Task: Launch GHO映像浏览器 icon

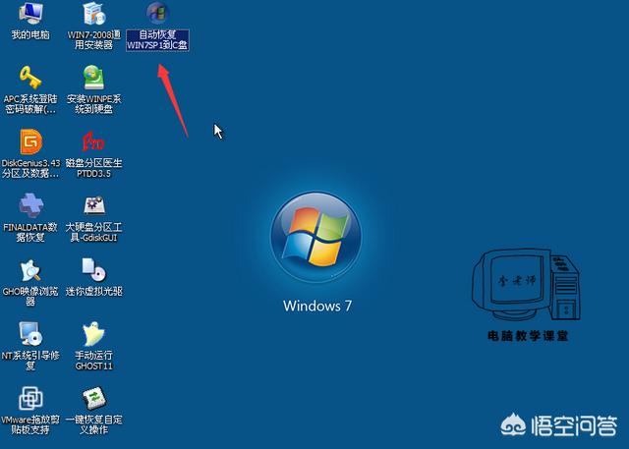Action: (29, 269)
